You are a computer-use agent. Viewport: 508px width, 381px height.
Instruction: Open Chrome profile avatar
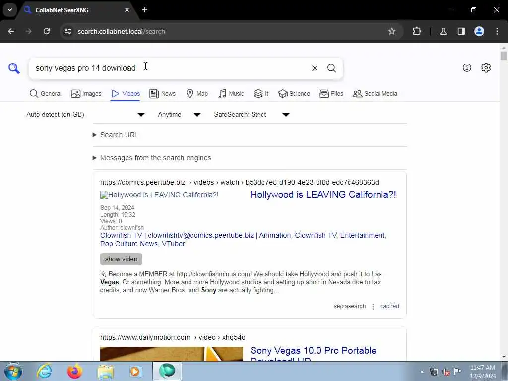479,31
